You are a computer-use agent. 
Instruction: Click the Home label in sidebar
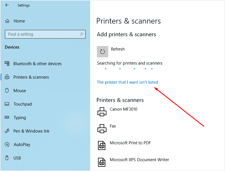pyautogui.click(x=19, y=21)
